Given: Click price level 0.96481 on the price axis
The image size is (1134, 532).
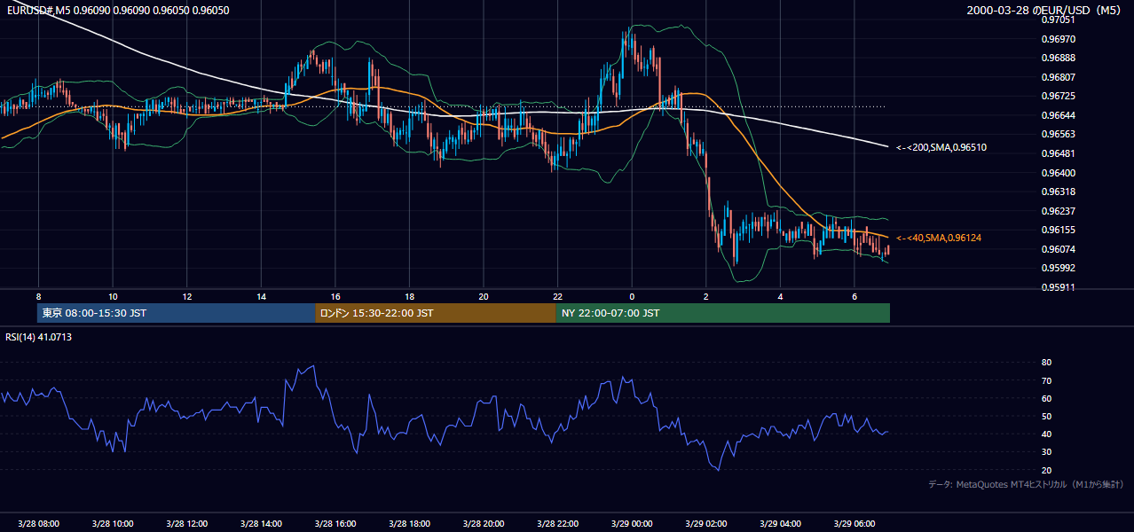Looking at the screenshot, I should coord(1059,153).
